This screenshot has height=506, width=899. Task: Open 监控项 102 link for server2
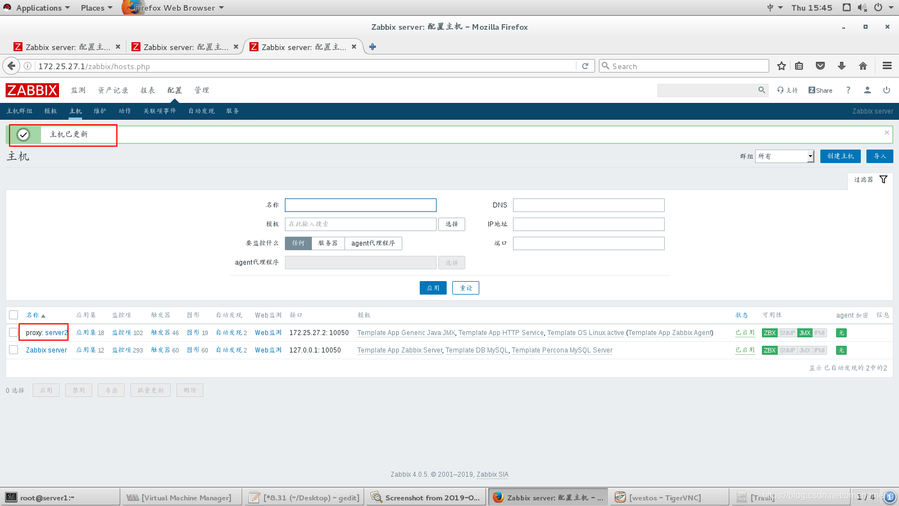point(127,333)
